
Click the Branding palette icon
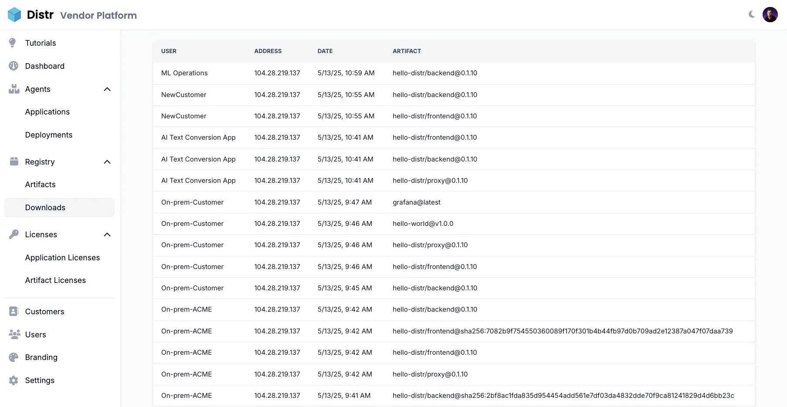coord(14,357)
